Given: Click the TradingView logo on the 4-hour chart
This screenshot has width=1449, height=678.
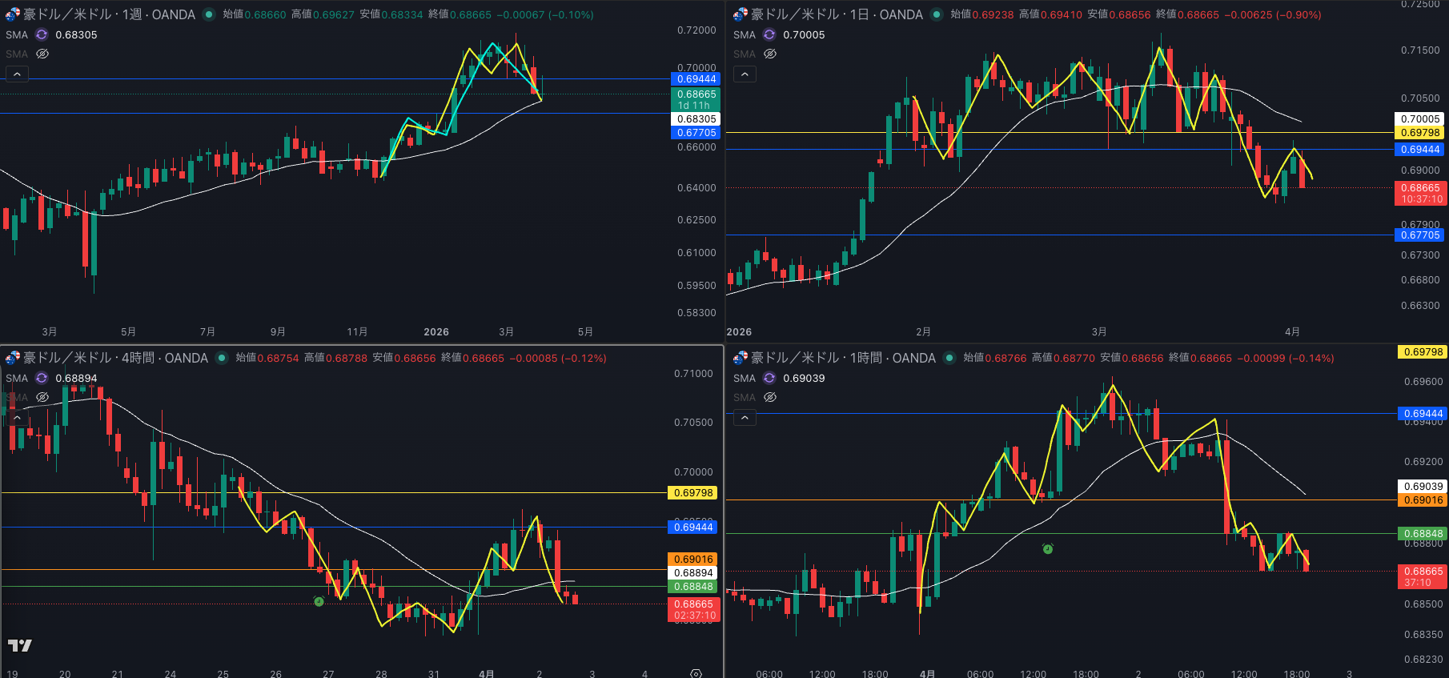Looking at the screenshot, I should tap(20, 645).
